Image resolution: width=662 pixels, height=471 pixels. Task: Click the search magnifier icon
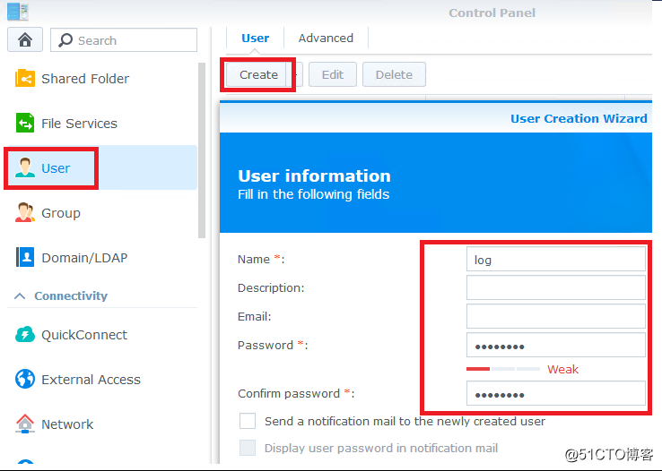[65, 40]
